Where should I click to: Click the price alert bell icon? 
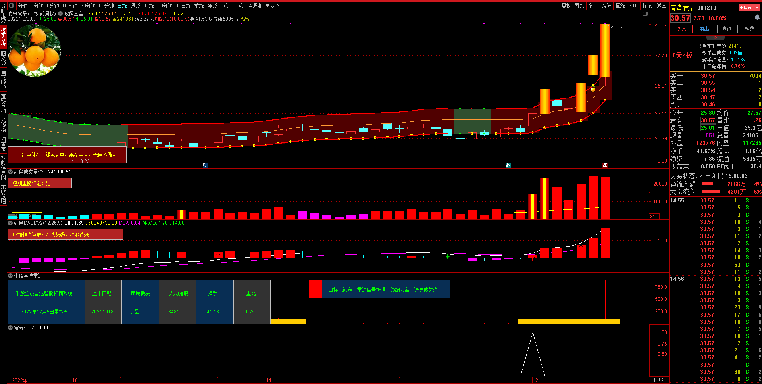tap(757, 17)
